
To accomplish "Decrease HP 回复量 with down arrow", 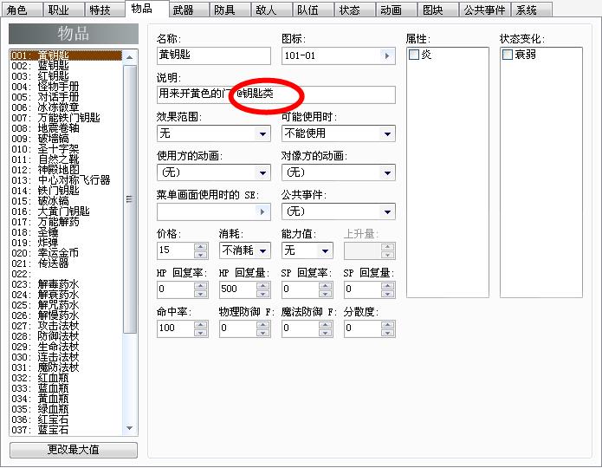I will coord(263,294).
